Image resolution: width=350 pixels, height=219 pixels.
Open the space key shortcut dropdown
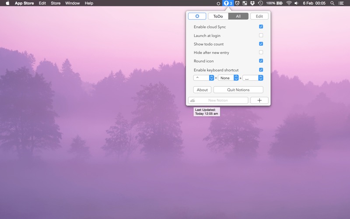tap(253, 78)
